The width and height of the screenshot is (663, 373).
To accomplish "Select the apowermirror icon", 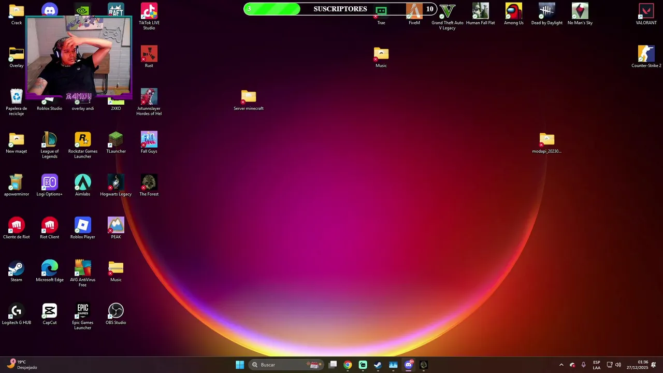I will tap(17, 185).
